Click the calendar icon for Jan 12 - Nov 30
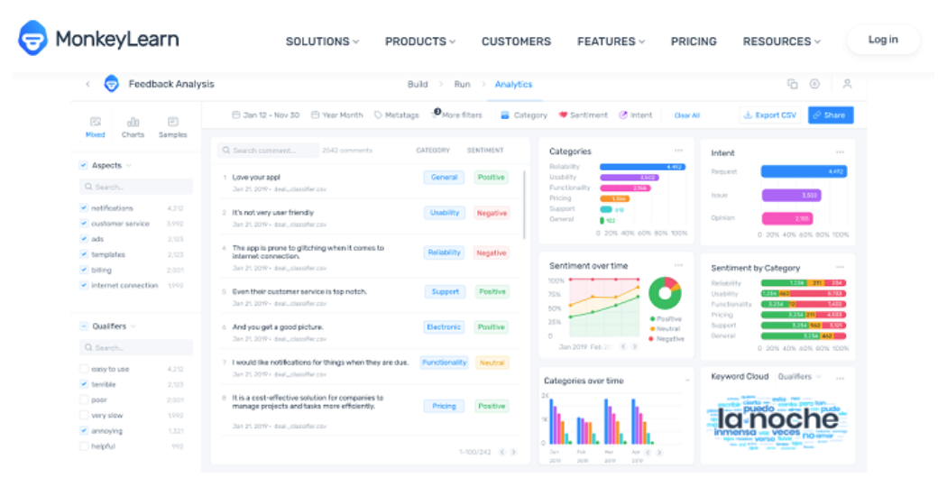 tap(235, 115)
